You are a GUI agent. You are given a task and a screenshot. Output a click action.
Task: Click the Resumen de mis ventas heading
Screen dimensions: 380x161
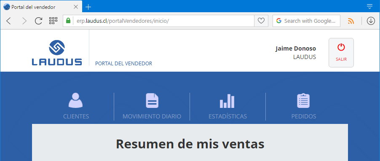click(x=190, y=144)
